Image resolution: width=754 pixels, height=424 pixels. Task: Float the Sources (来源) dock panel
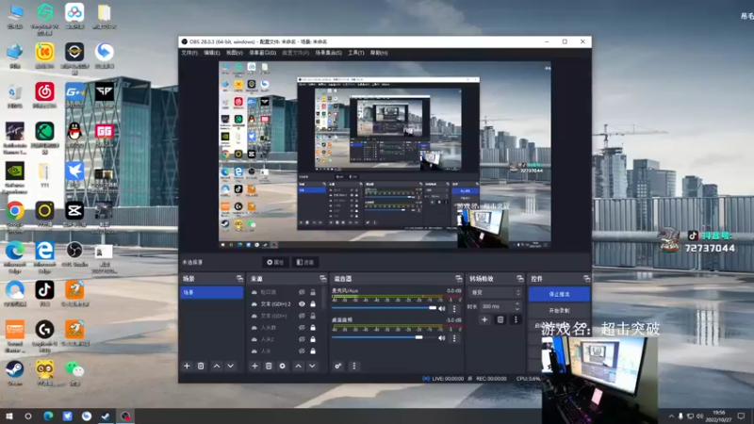point(322,279)
